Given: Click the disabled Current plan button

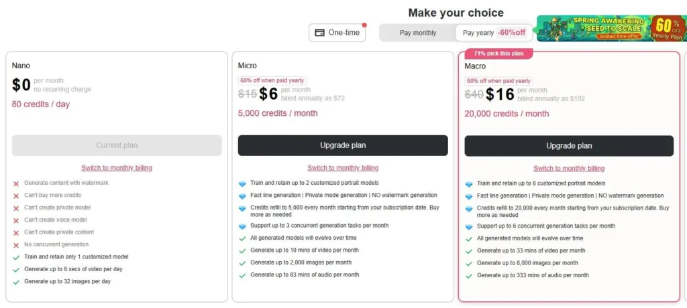Looking at the screenshot, I should [117, 145].
